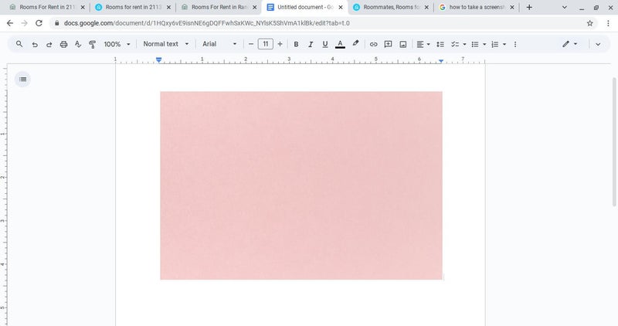
Task: Toggle bold formatting
Action: (x=296, y=44)
